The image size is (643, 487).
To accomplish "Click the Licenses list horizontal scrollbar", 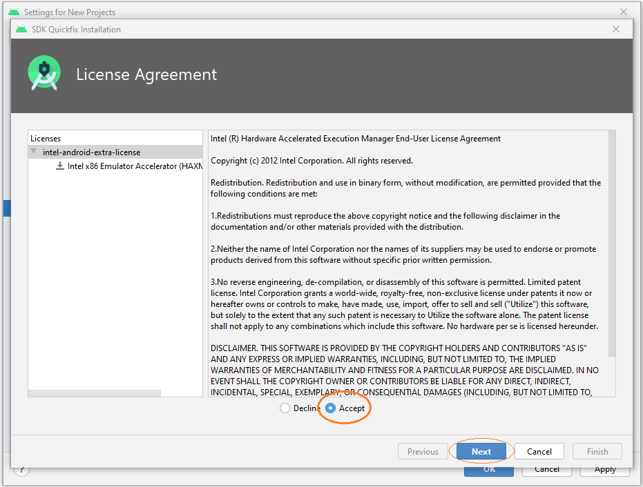I will [x=95, y=393].
